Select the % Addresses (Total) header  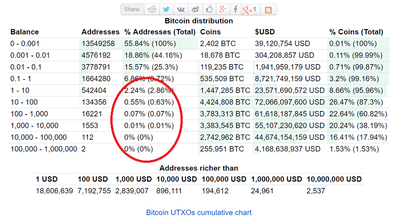pyautogui.click(x=160, y=32)
